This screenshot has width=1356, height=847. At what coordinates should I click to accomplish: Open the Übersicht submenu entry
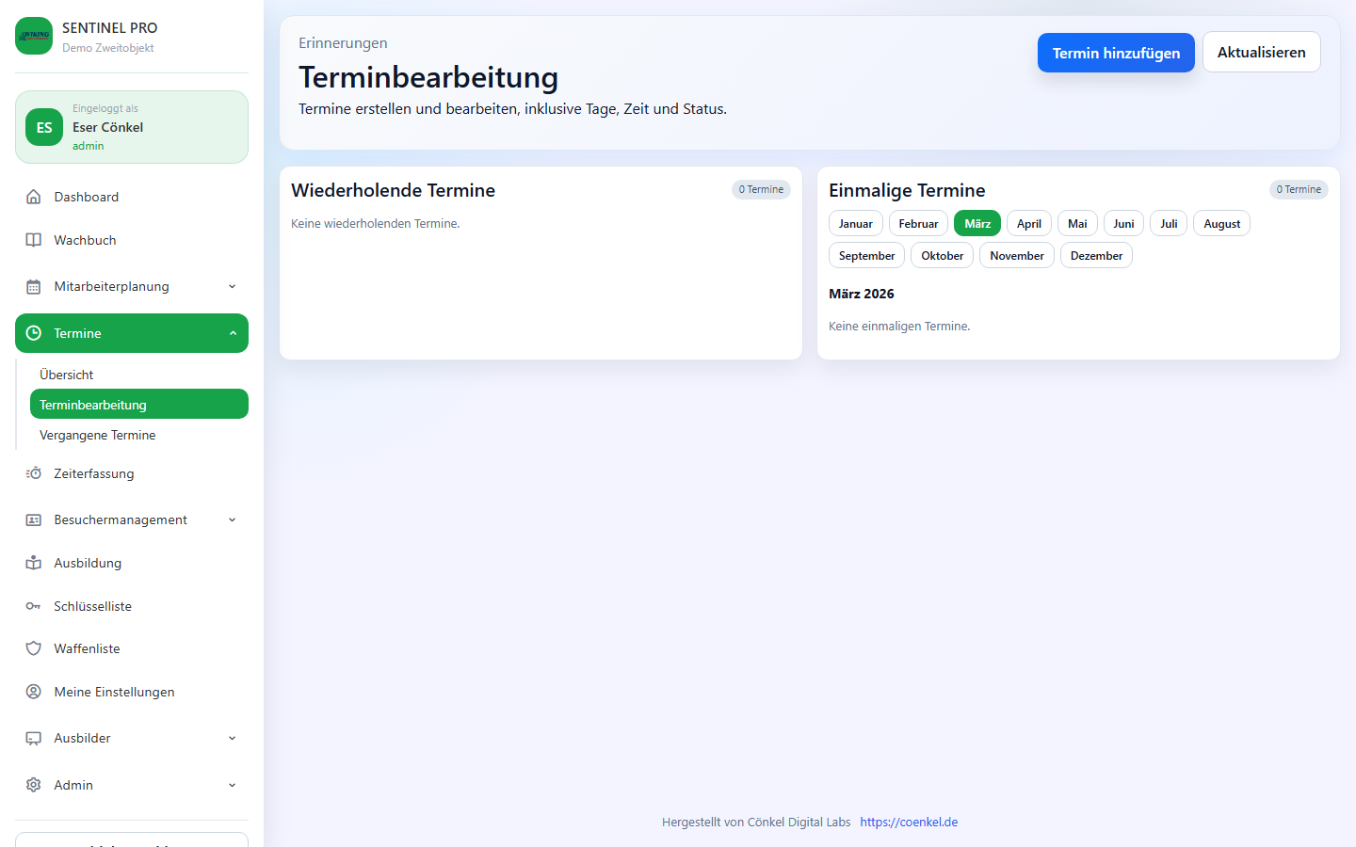point(66,375)
